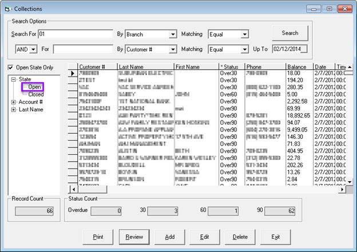Click the balance cell 194.20

299,81
